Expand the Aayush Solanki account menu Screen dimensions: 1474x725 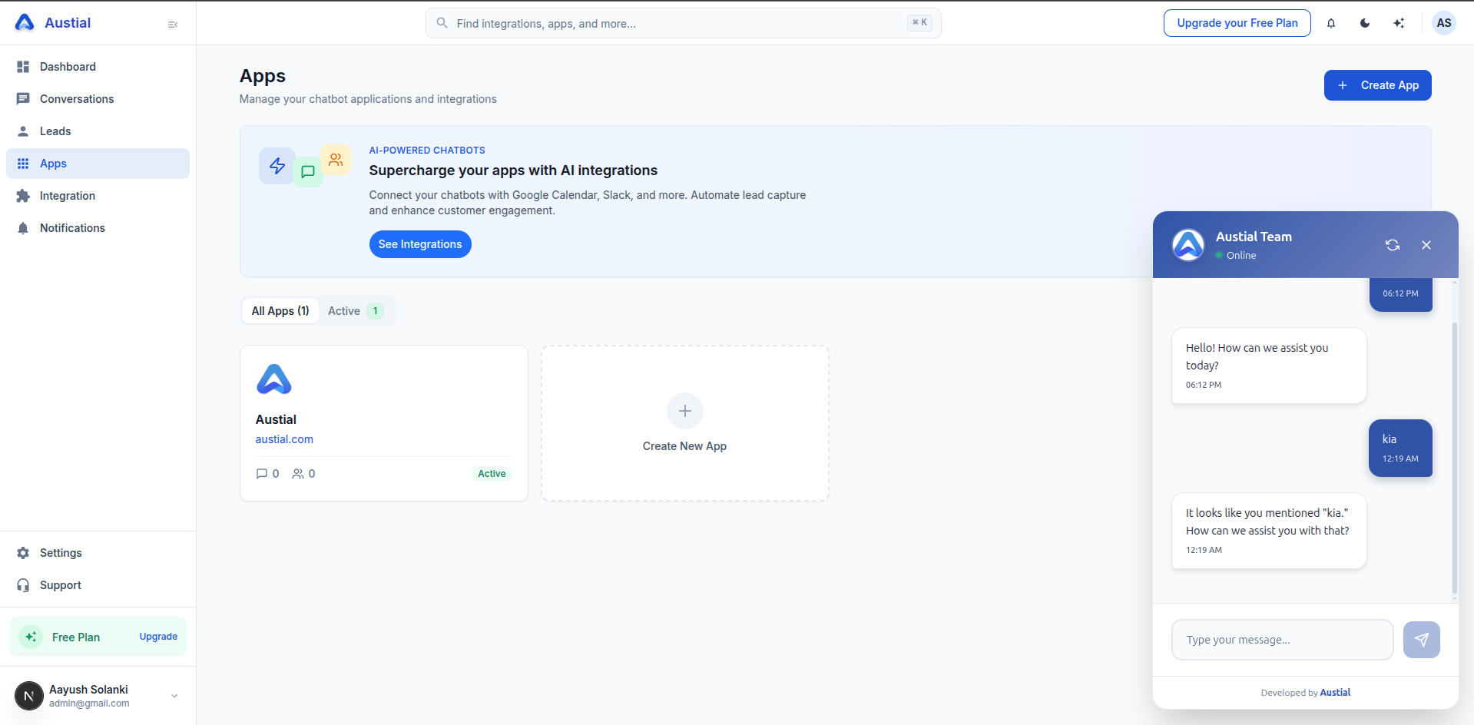coord(174,696)
